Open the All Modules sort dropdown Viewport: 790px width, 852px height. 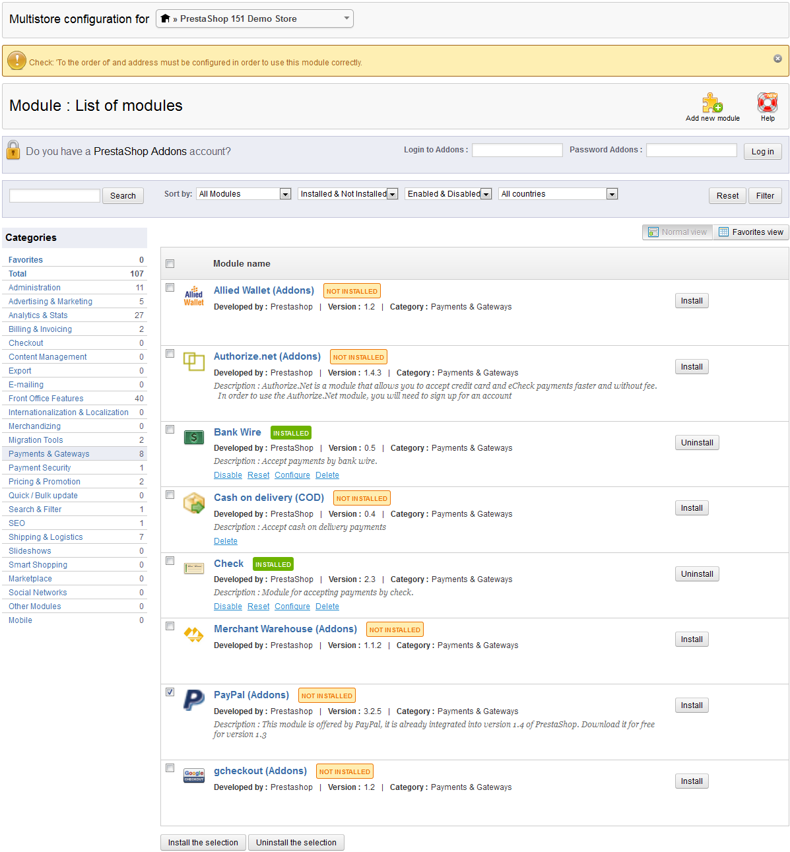pos(244,194)
